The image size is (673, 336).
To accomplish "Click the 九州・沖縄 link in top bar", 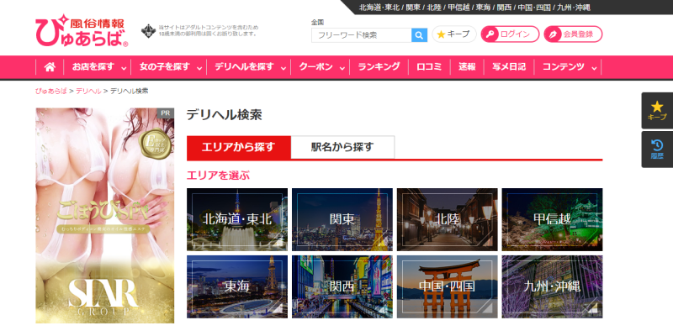I will 574,7.
